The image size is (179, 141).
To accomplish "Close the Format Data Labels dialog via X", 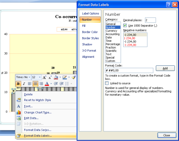I will click(x=175, y=5).
